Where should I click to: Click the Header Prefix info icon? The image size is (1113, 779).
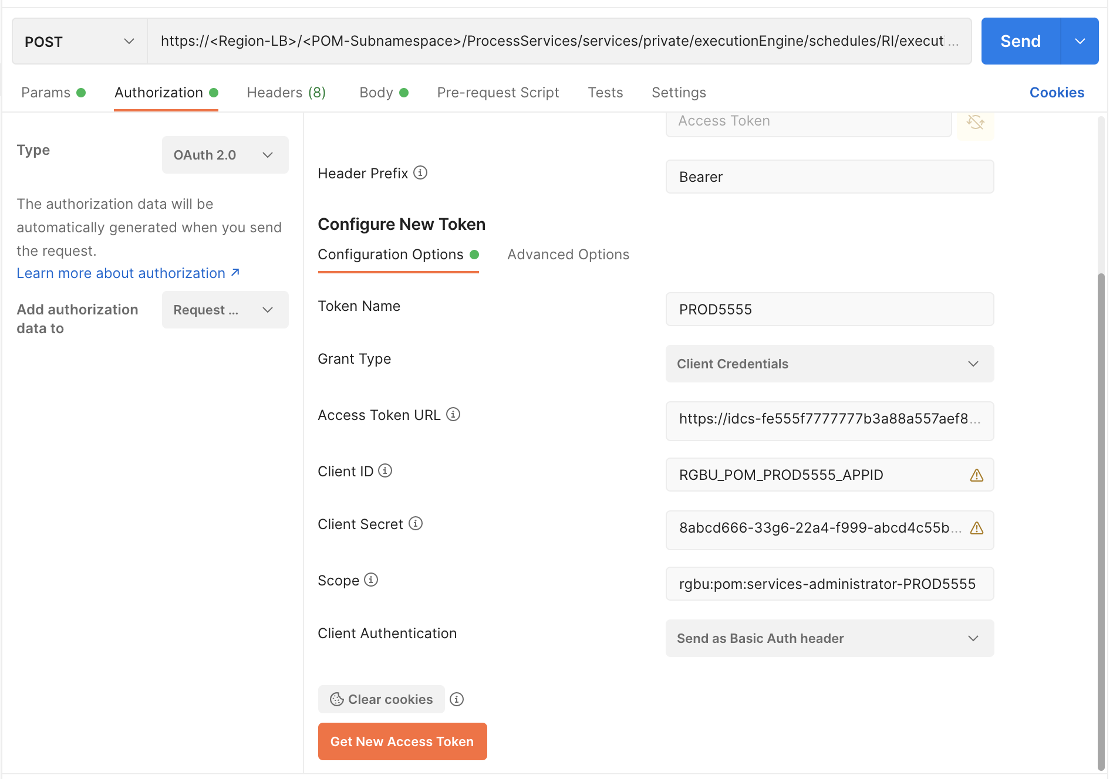coord(420,172)
